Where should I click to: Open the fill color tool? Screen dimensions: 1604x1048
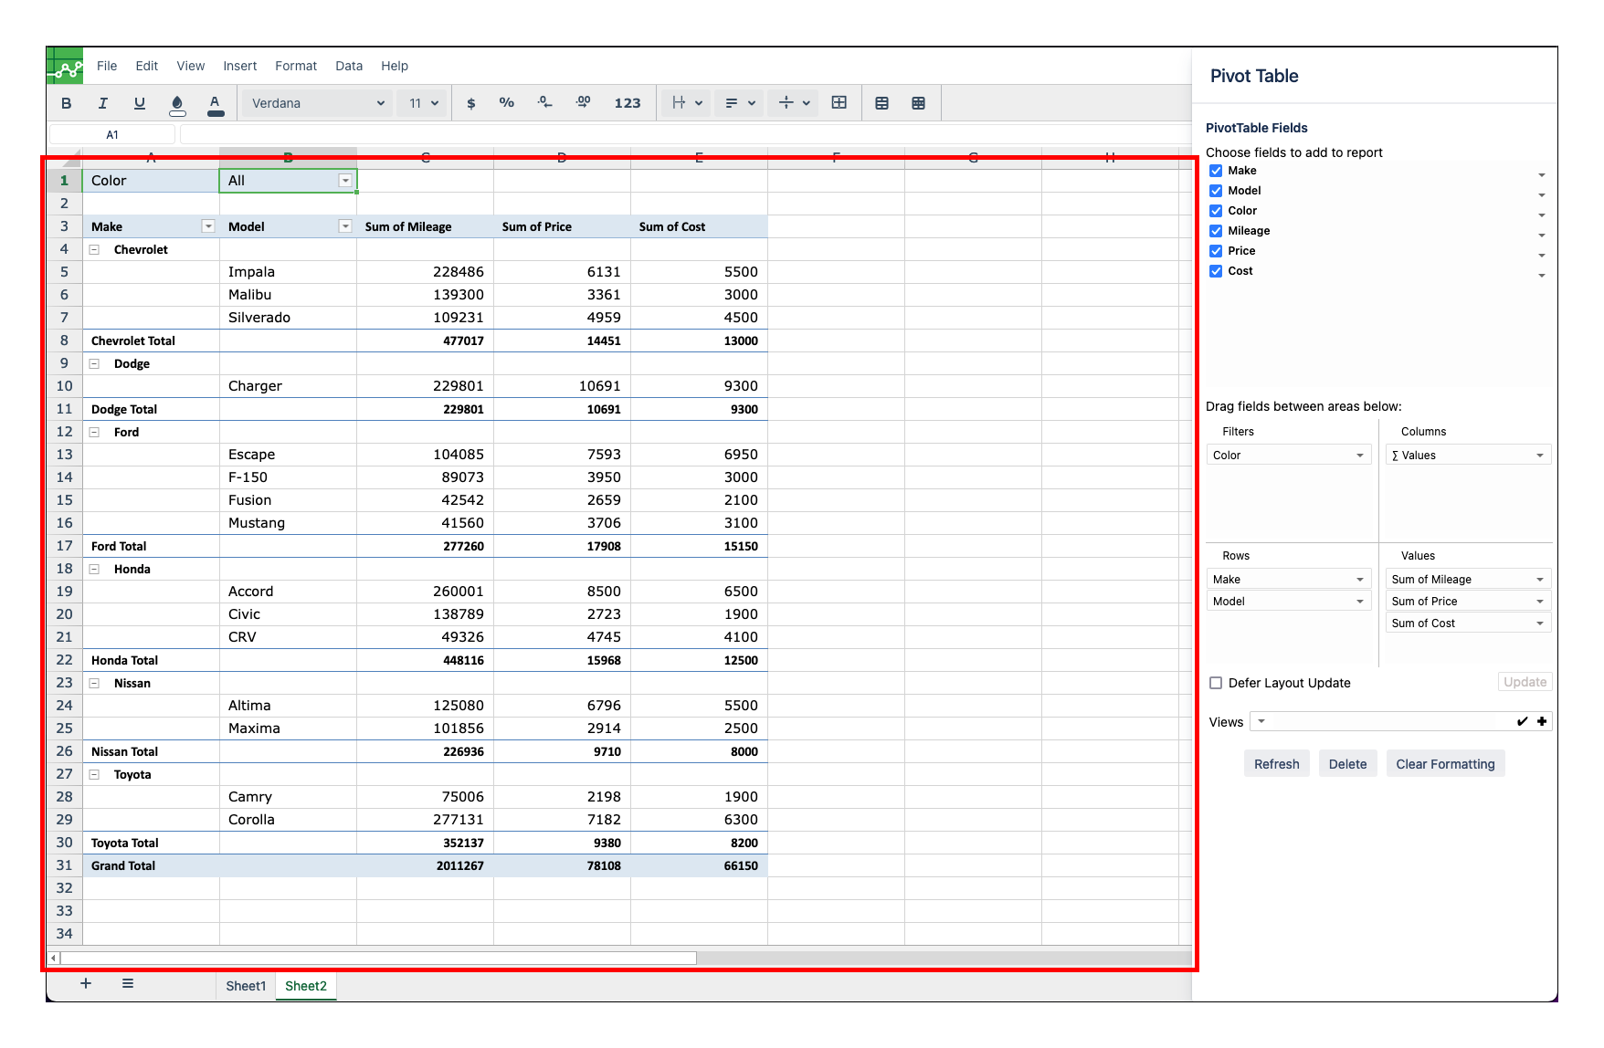(x=176, y=102)
